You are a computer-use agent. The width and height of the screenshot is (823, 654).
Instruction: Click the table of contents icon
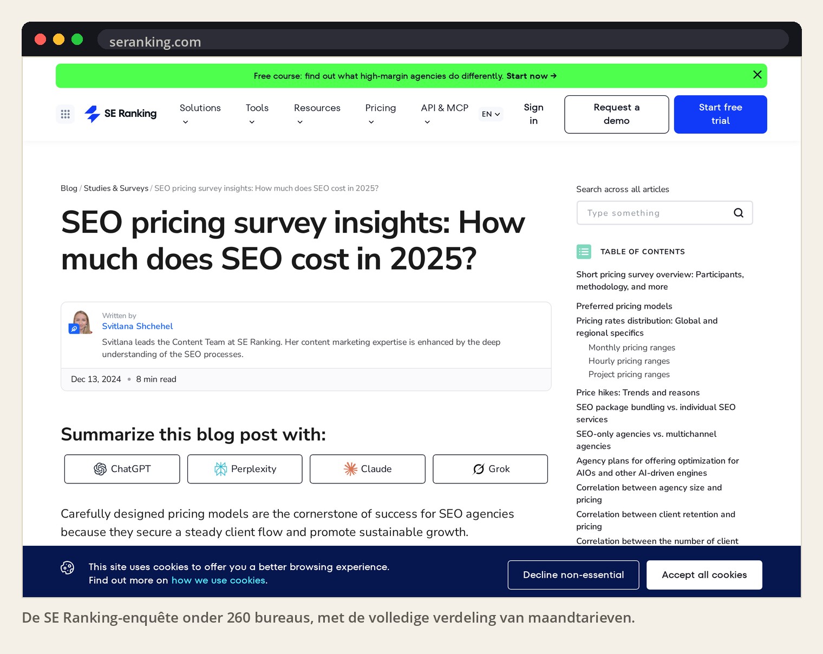click(584, 252)
